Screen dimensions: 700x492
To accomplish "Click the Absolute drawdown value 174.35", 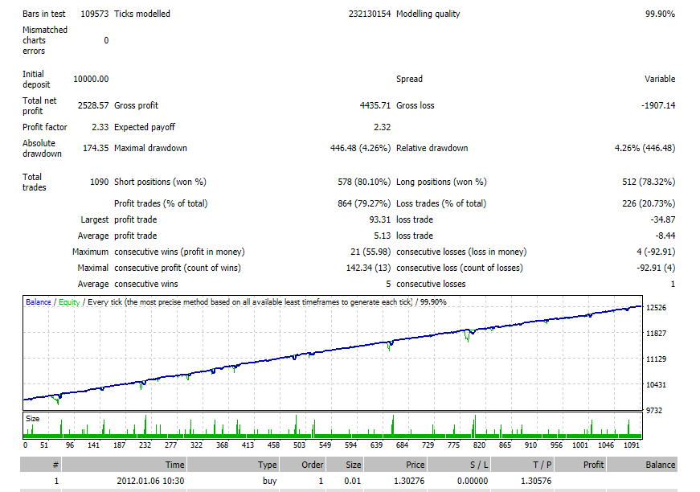I will [96, 148].
